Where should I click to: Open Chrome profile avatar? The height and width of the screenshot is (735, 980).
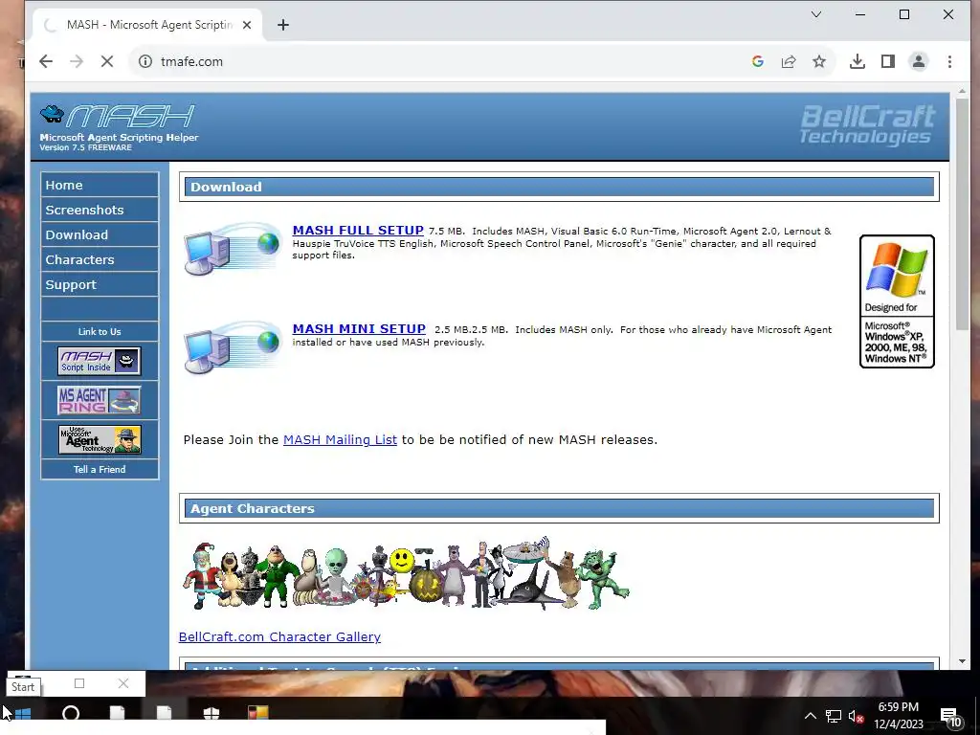919,61
